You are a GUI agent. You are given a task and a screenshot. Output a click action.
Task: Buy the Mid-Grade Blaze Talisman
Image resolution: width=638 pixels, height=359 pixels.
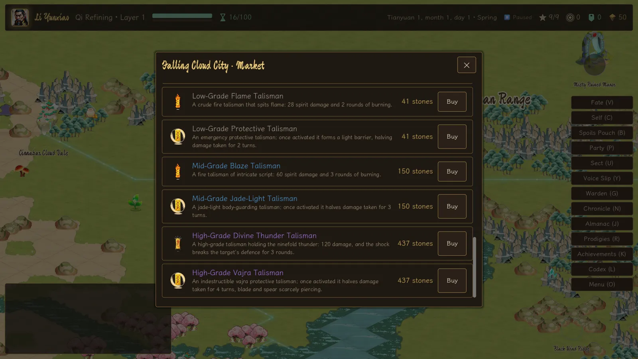coord(452,172)
